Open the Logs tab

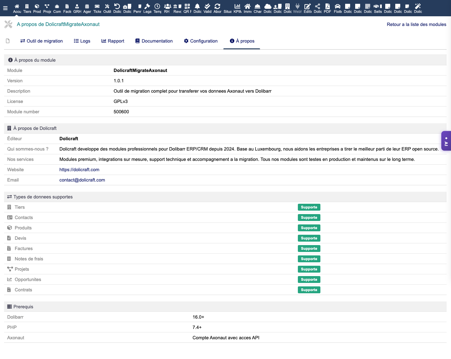point(82,41)
